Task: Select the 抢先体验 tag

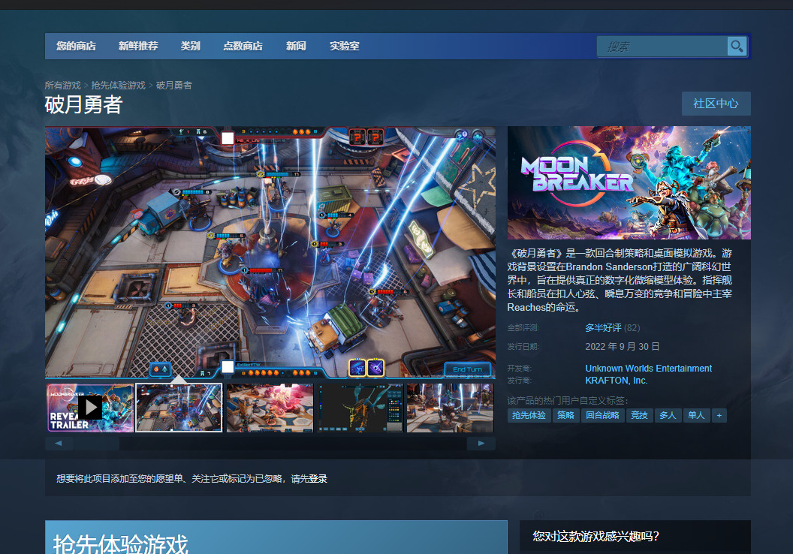Action: click(529, 416)
